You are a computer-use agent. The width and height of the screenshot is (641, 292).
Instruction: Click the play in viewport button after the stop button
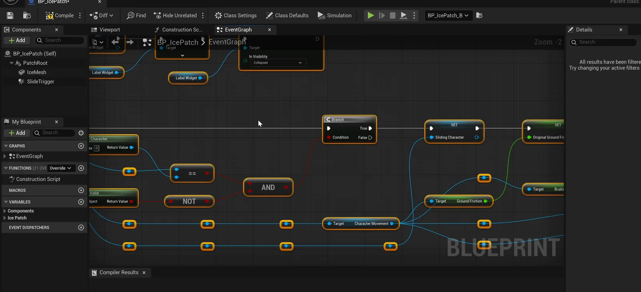(x=403, y=16)
